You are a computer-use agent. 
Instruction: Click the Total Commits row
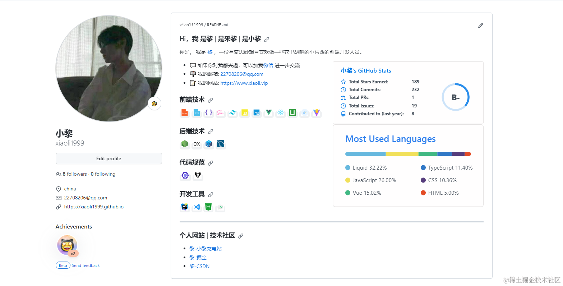380,89
